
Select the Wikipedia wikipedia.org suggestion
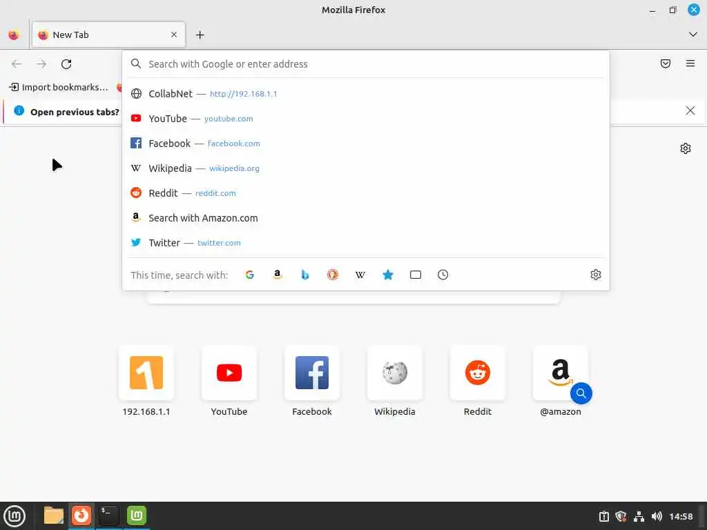[366, 168]
